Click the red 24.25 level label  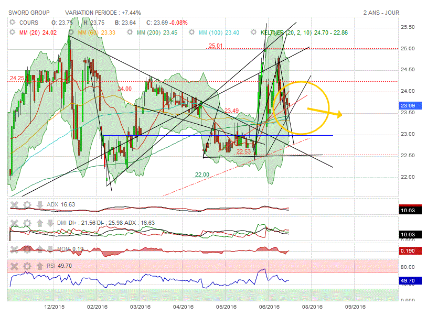[x=17, y=78]
